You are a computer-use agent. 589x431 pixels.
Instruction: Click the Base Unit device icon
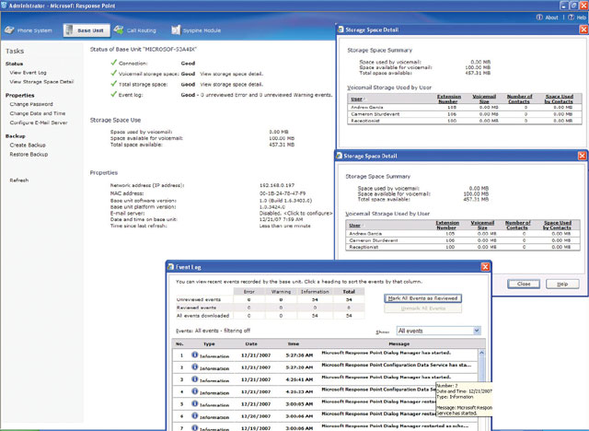point(70,30)
